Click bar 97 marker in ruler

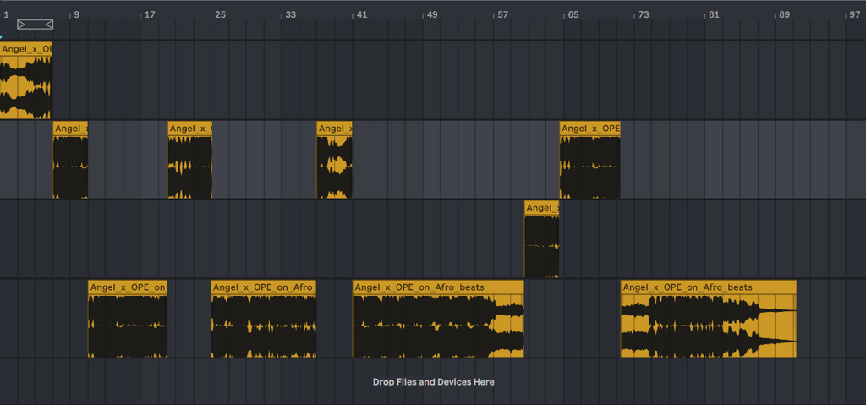(855, 15)
